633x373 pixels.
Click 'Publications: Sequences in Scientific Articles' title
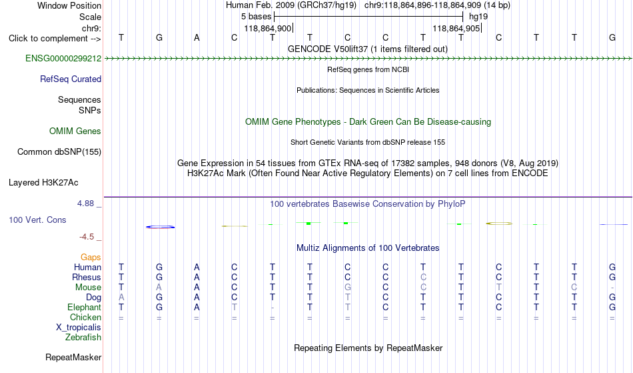[368, 90]
